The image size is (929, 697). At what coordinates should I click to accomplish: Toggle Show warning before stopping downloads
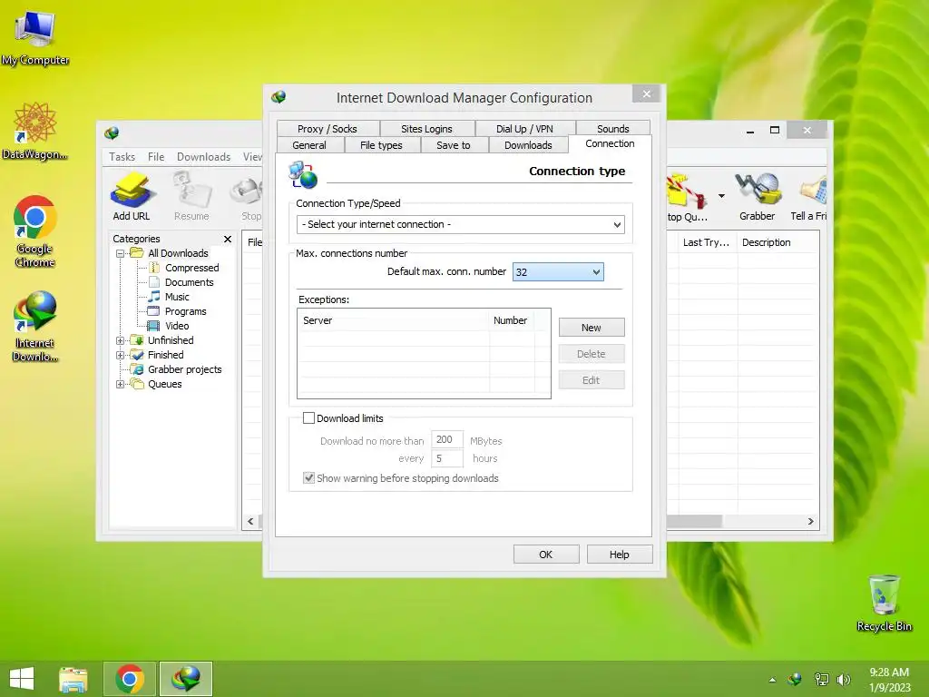point(308,477)
